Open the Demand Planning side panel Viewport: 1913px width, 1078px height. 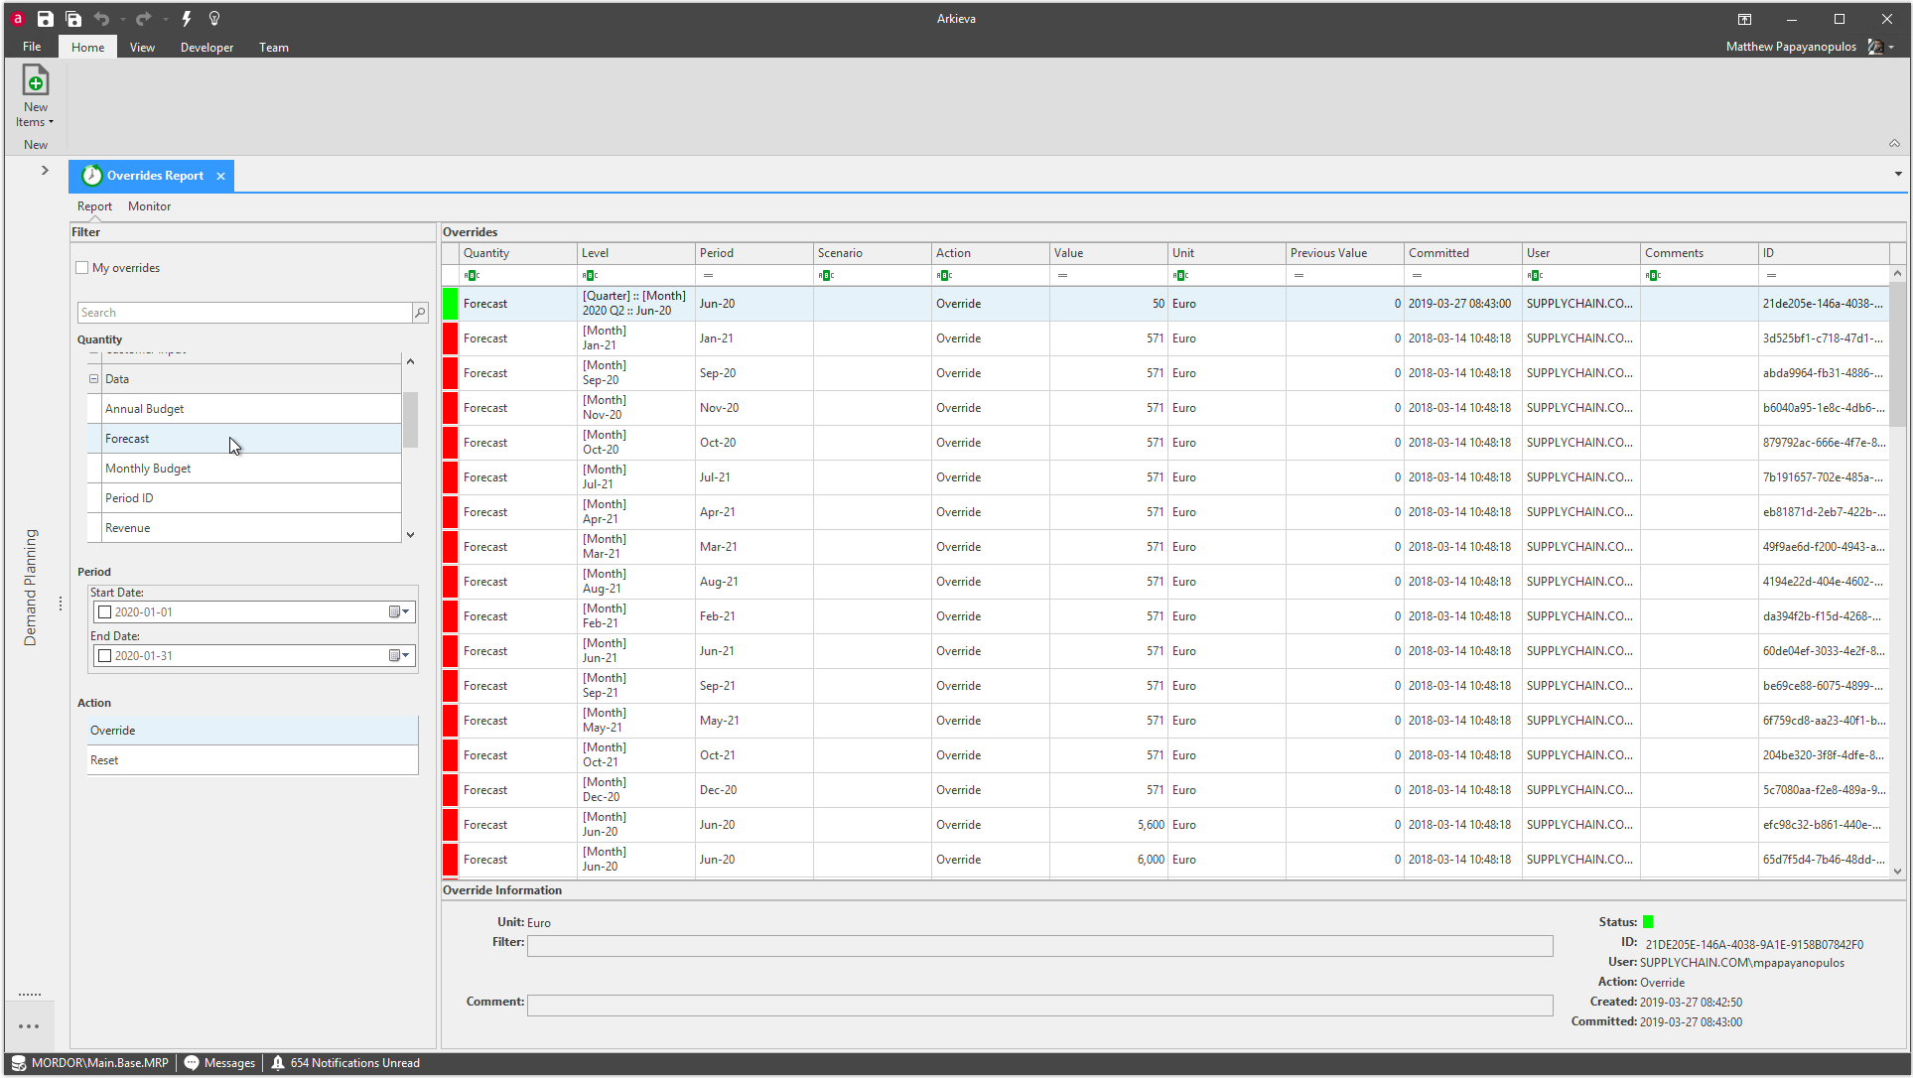30,588
